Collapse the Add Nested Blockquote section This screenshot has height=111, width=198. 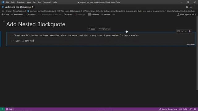[4, 22]
